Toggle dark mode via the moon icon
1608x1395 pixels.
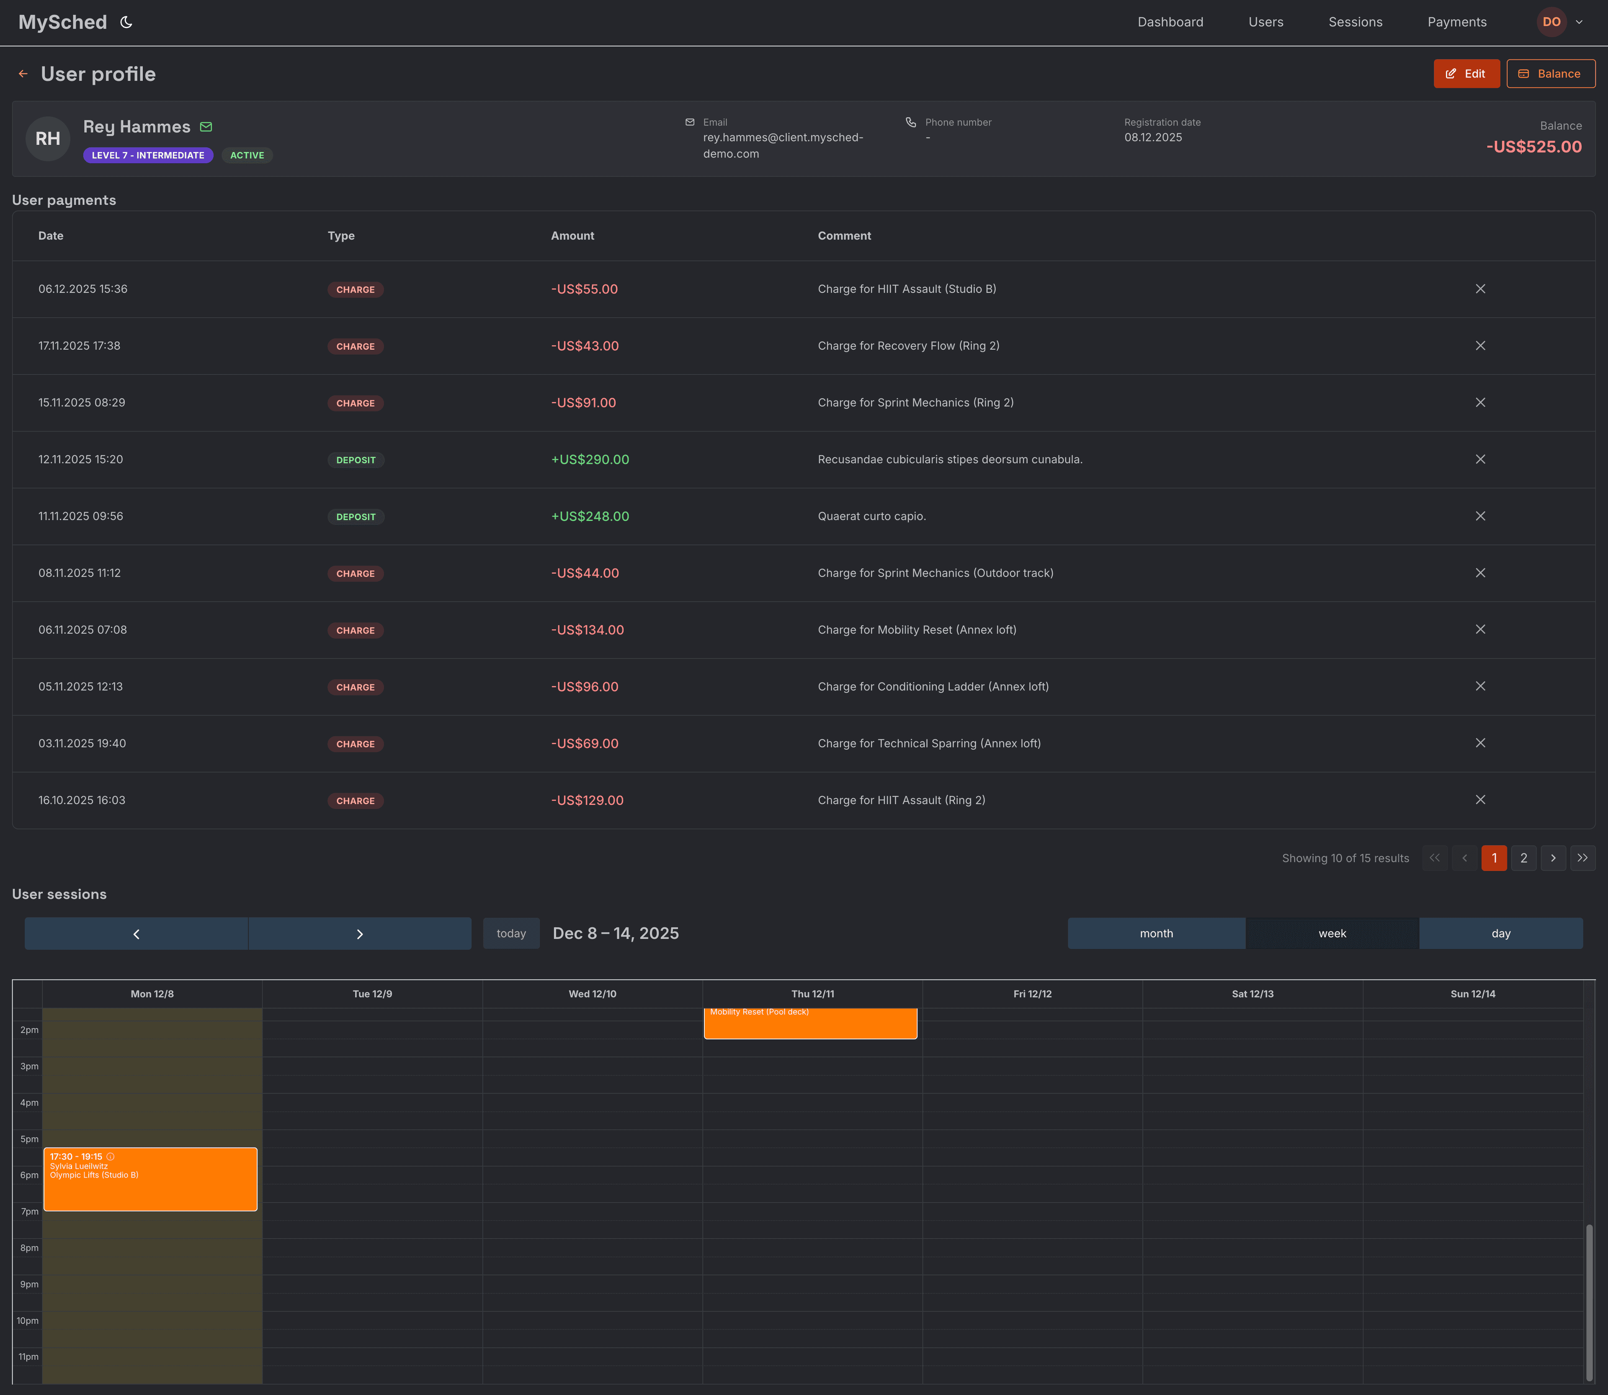(x=126, y=22)
